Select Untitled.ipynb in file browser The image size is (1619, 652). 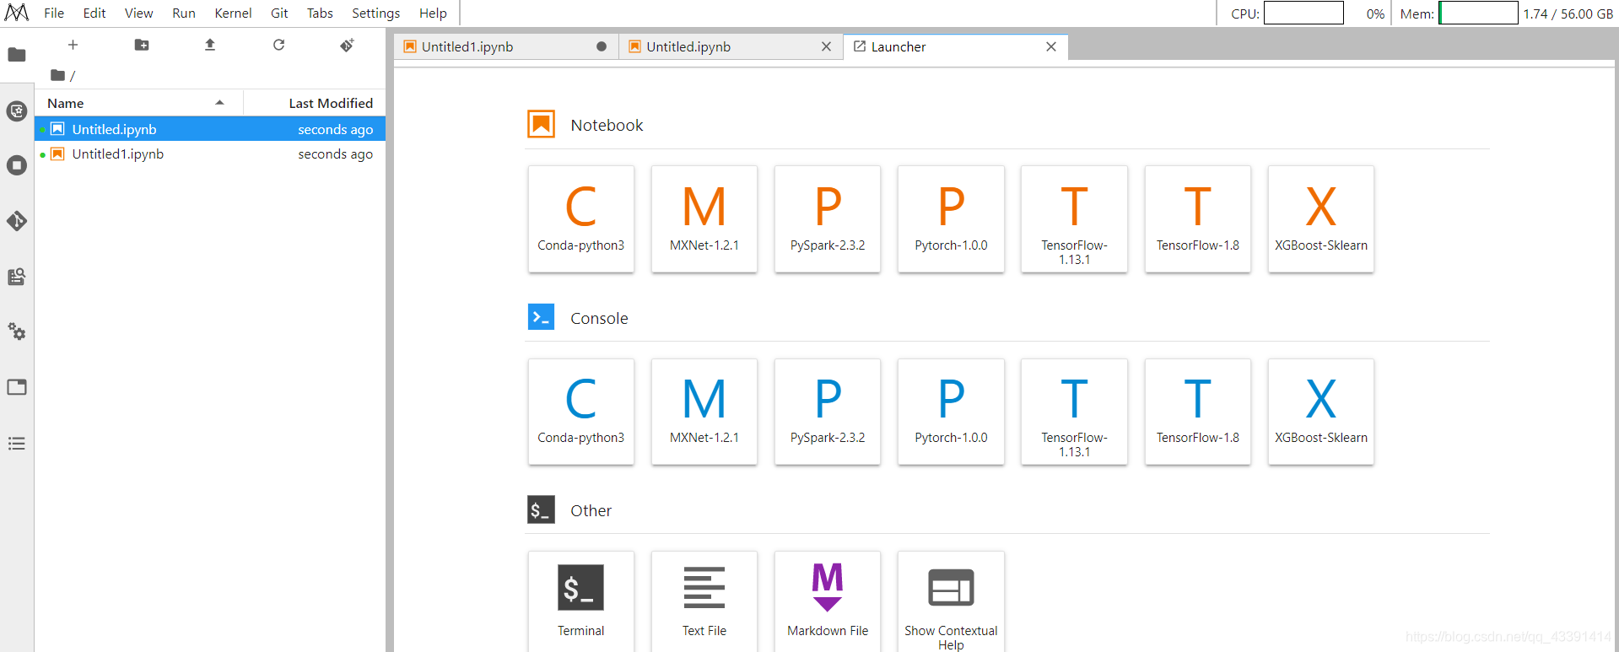click(x=210, y=129)
